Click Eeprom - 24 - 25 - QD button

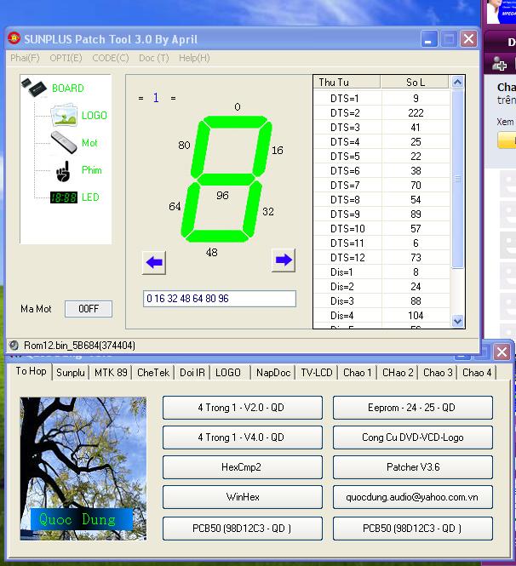(413, 408)
